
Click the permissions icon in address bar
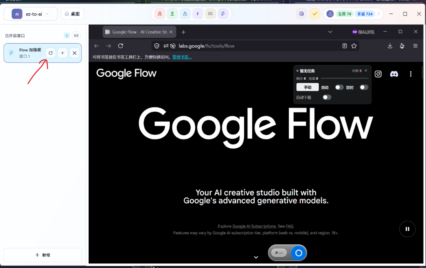click(166, 46)
